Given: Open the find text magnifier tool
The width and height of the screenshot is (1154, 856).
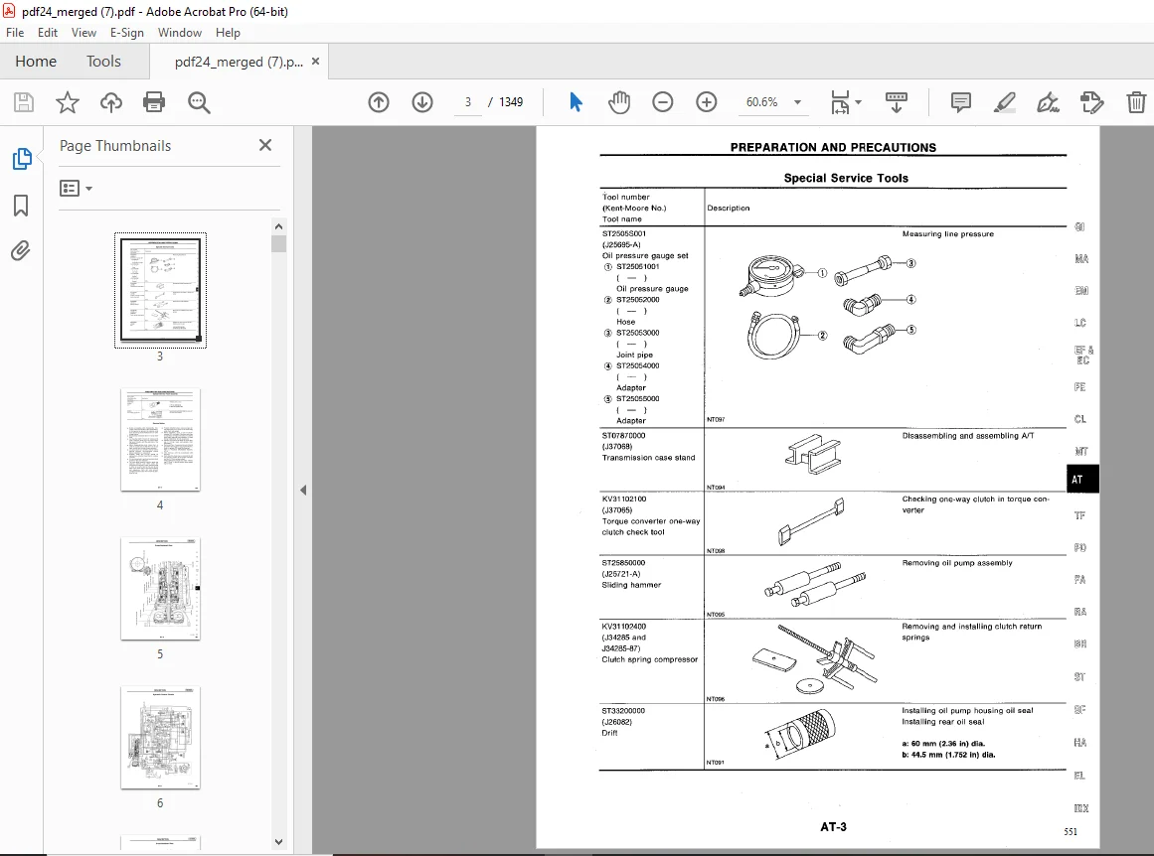Looking at the screenshot, I should coord(199,102).
